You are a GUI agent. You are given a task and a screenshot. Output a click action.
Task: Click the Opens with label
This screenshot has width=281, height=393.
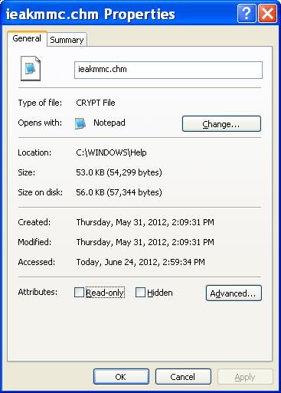(x=40, y=123)
